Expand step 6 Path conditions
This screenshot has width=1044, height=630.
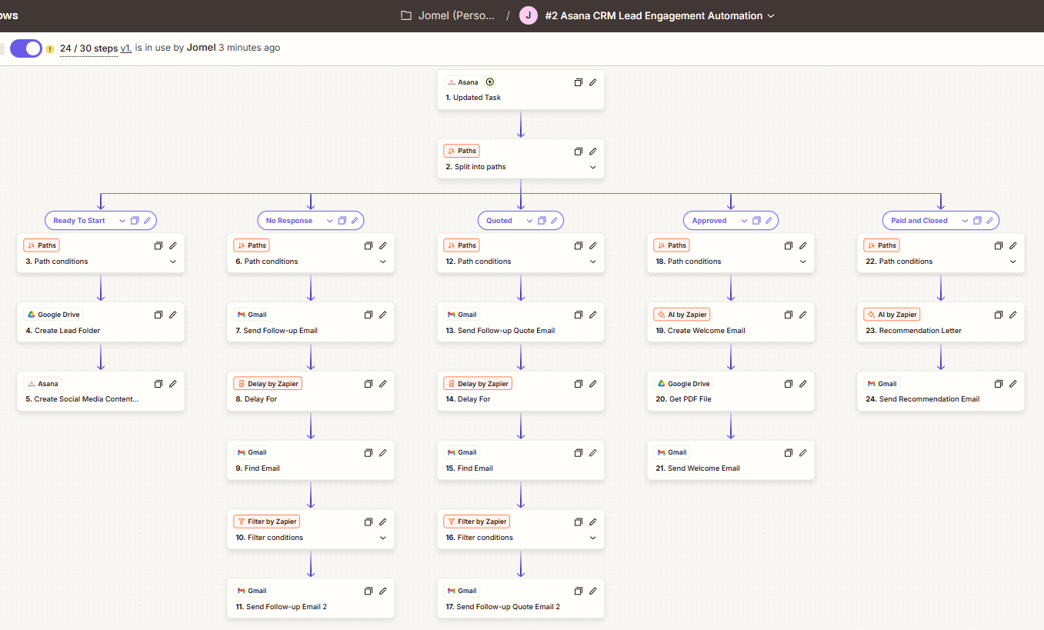click(x=383, y=262)
